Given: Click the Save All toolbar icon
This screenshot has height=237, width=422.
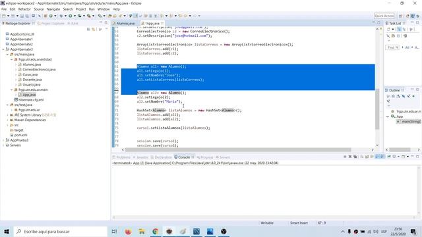Looking at the screenshot, I should [x=27, y=16].
